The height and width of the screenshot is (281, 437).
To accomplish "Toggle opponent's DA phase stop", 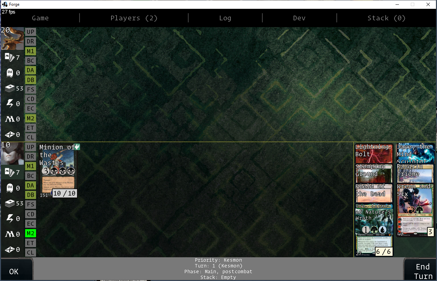I will [31, 70].
